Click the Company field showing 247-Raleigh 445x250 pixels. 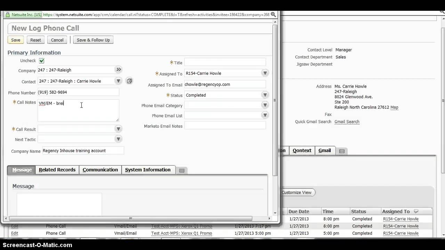76,70
